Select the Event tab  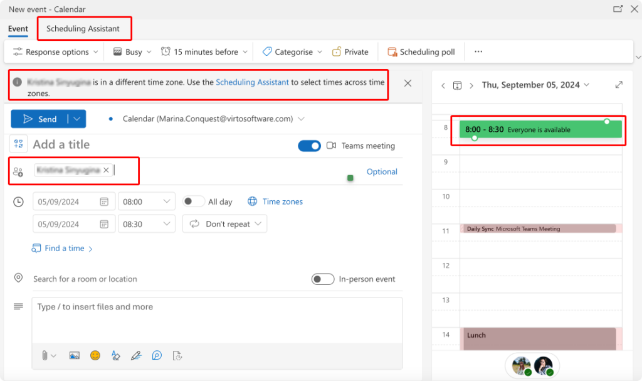tap(18, 29)
